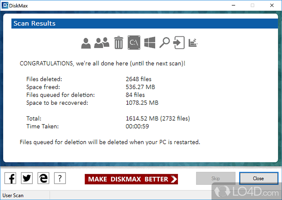
Task: Click the DiskMax app icon in title bar
Action: (x=5, y=5)
